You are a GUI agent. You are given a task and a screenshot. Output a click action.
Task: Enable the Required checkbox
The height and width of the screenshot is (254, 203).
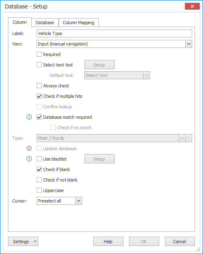pos(39,54)
